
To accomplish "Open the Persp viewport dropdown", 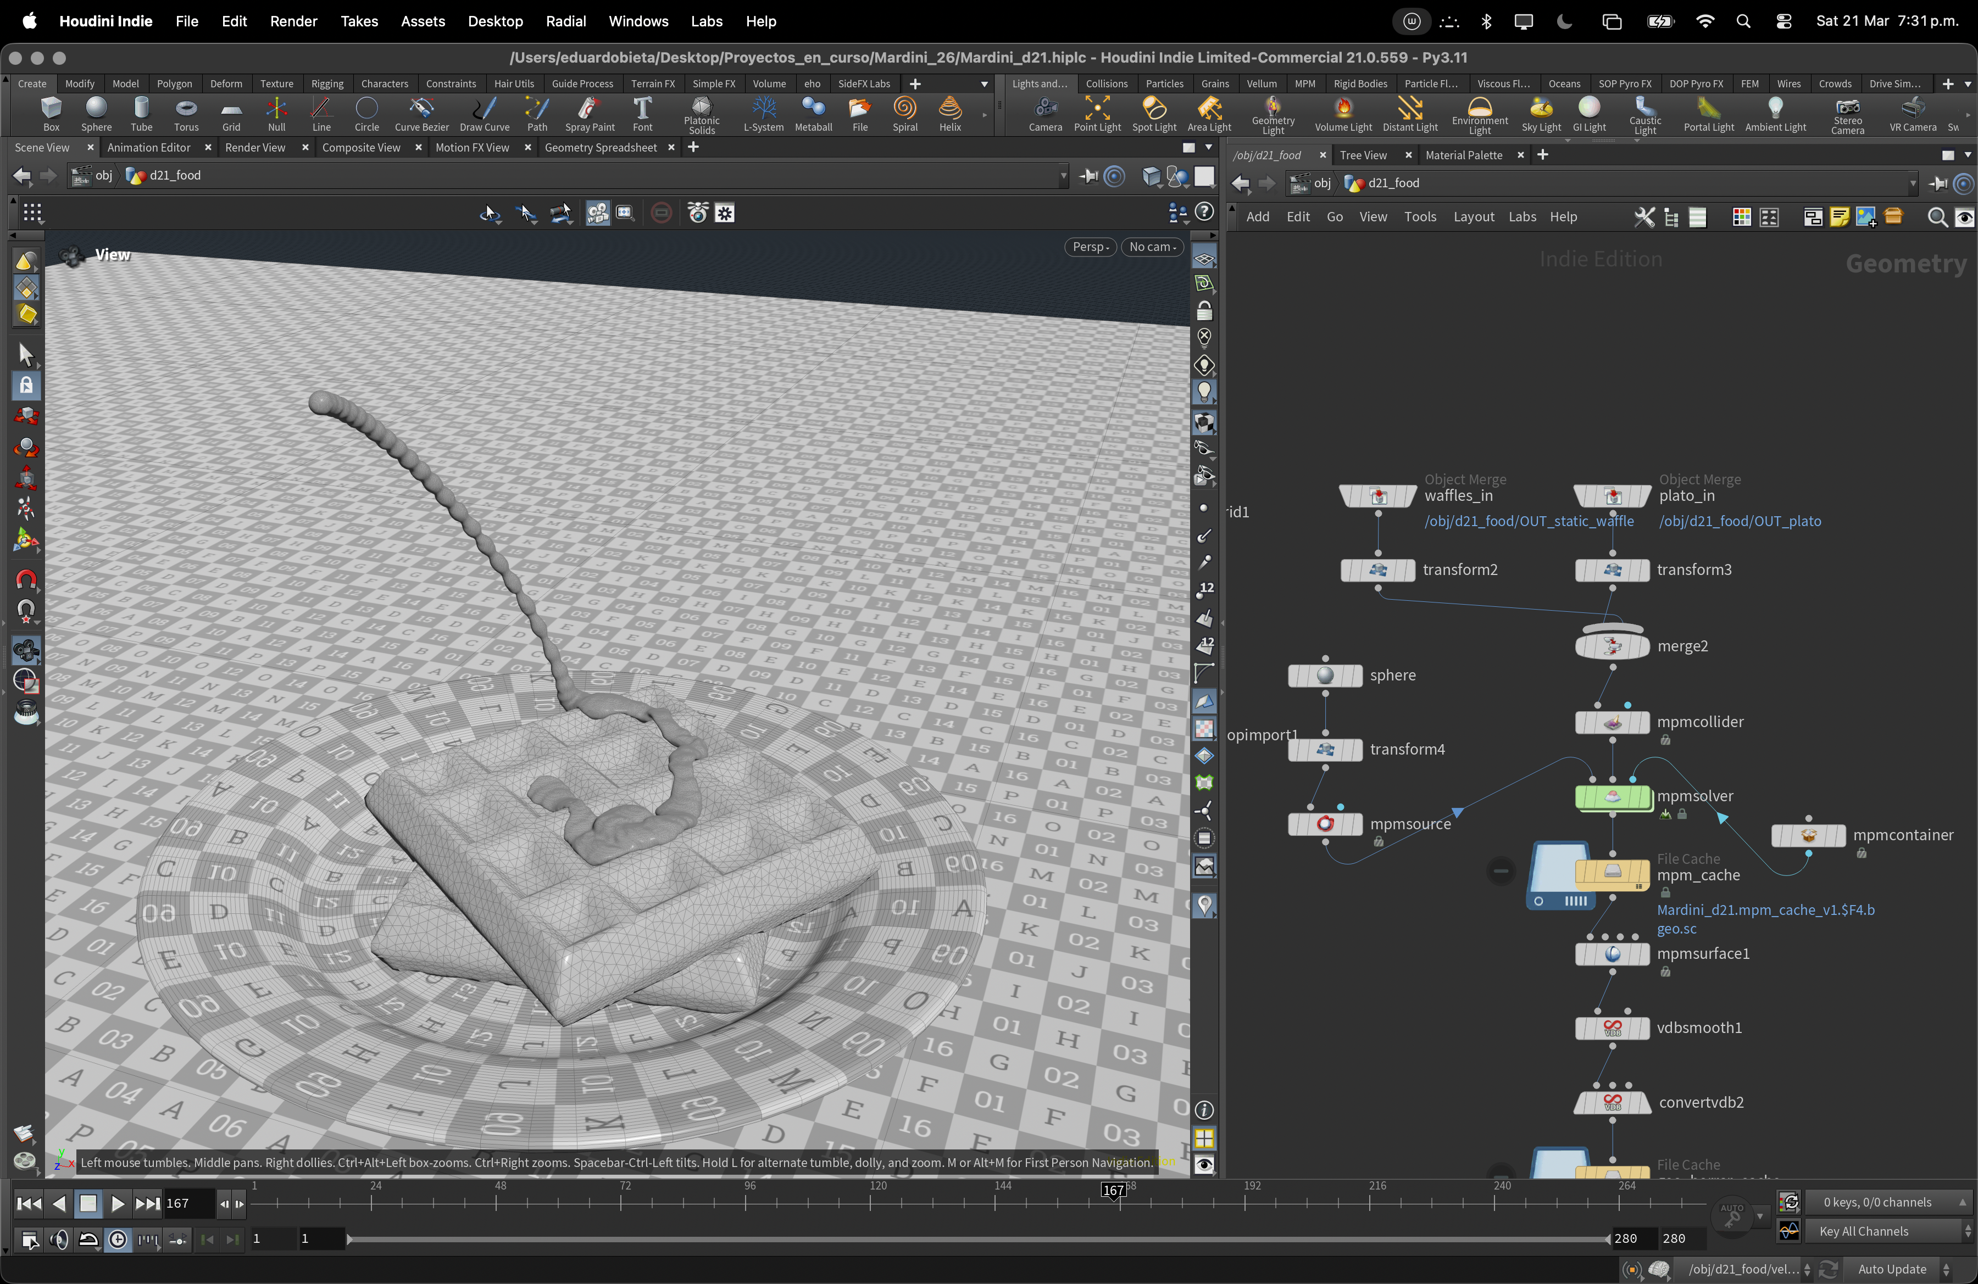I will coord(1090,247).
